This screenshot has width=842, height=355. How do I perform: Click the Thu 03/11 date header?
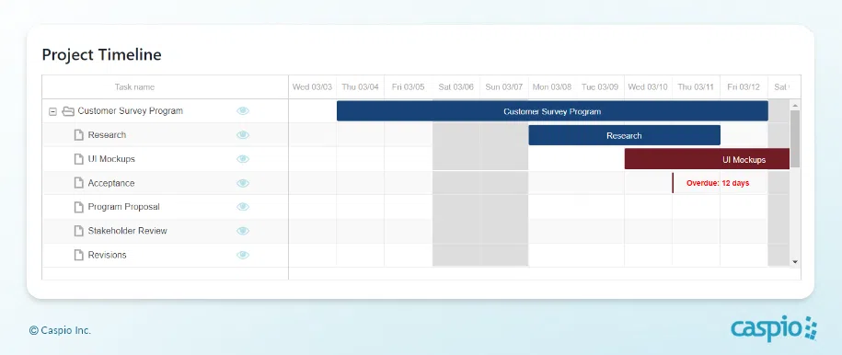(696, 87)
